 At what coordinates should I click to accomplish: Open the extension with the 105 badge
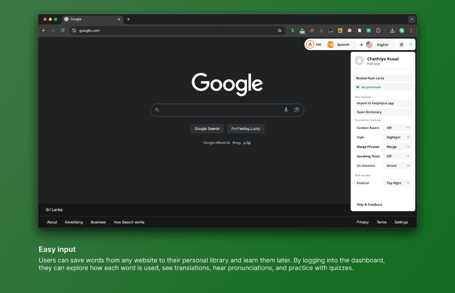(302, 31)
